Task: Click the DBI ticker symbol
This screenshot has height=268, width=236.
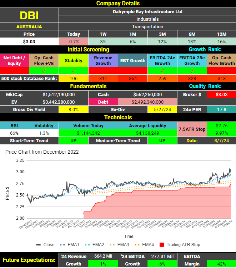Action: pyautogui.click(x=29, y=15)
